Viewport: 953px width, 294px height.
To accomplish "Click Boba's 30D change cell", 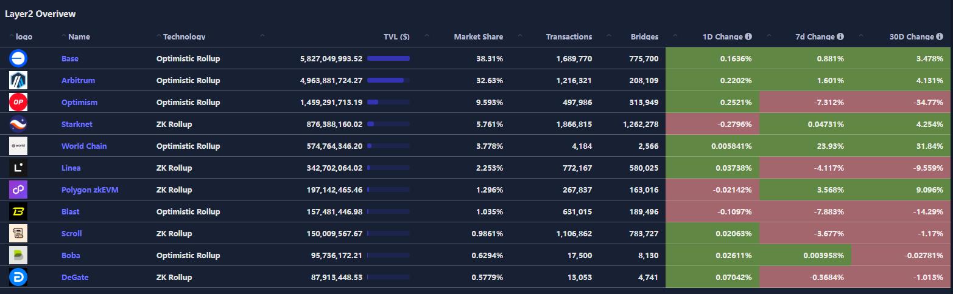I will 901,256.
